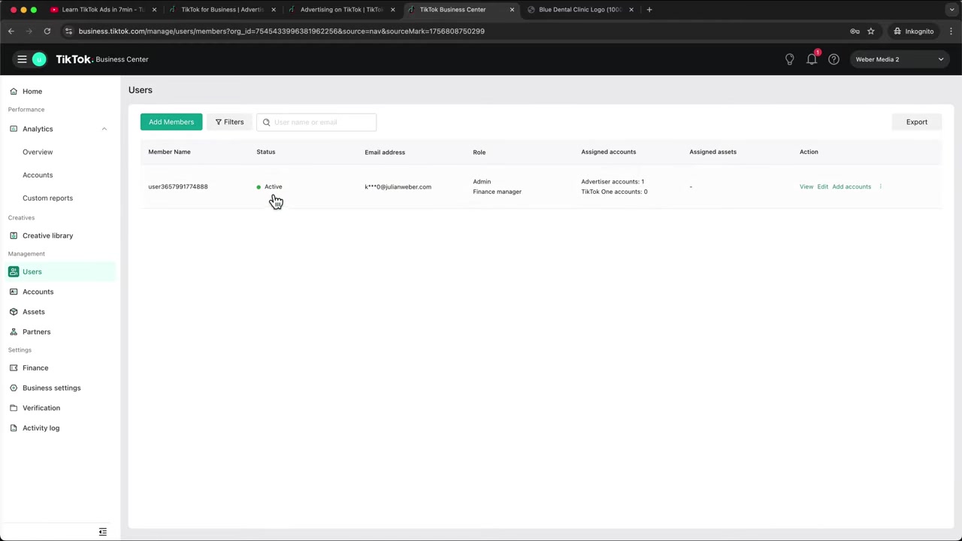Image resolution: width=962 pixels, height=541 pixels.
Task: Click the member name user3657991774888
Action: click(178, 186)
